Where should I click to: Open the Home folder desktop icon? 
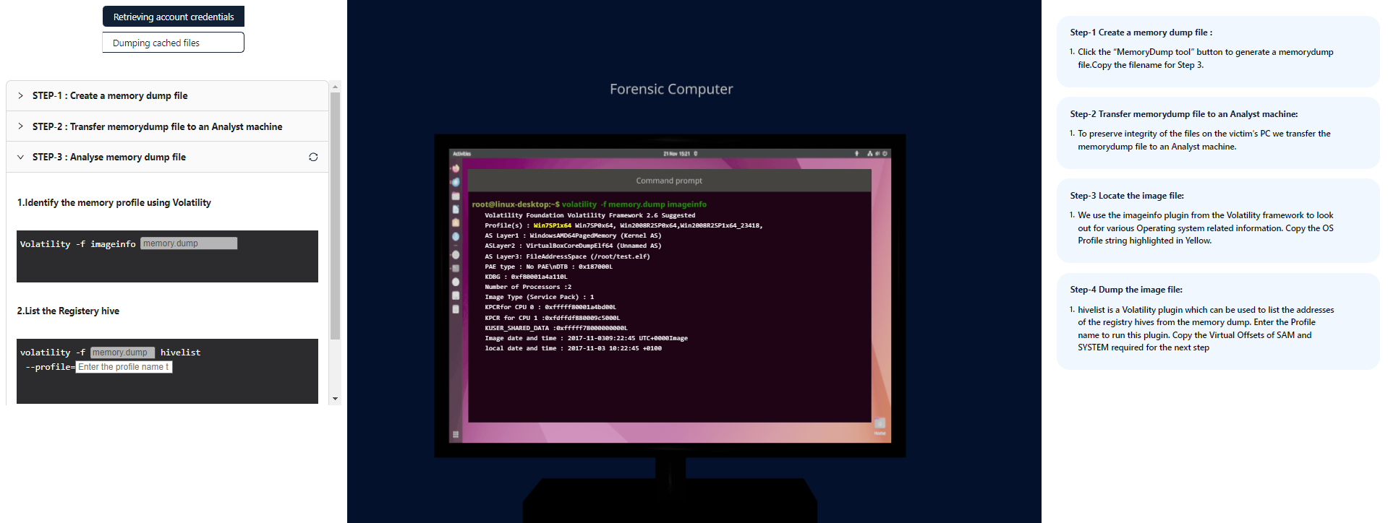tap(880, 424)
